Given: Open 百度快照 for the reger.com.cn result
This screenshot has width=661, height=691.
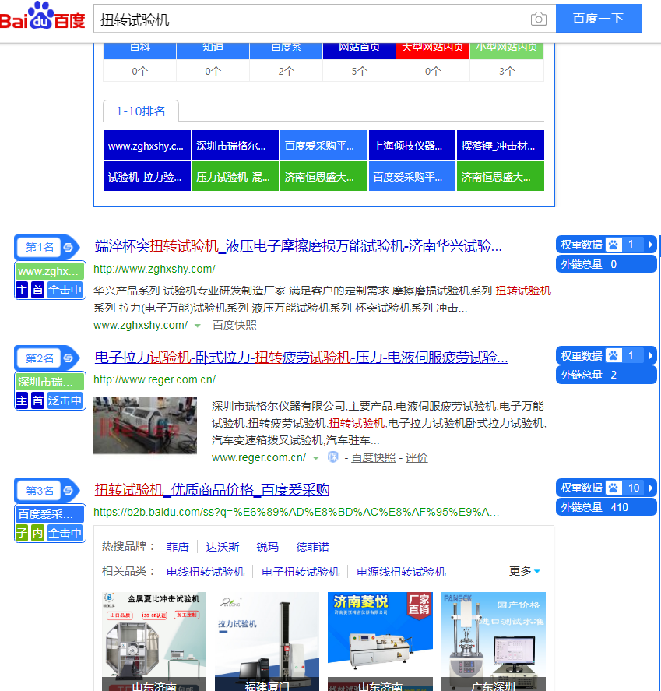Looking at the screenshot, I should (373, 457).
